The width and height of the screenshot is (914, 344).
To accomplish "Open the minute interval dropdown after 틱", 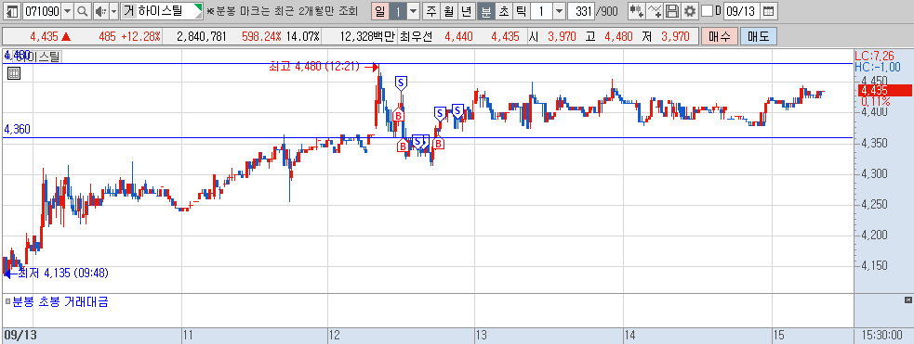I will [x=559, y=10].
